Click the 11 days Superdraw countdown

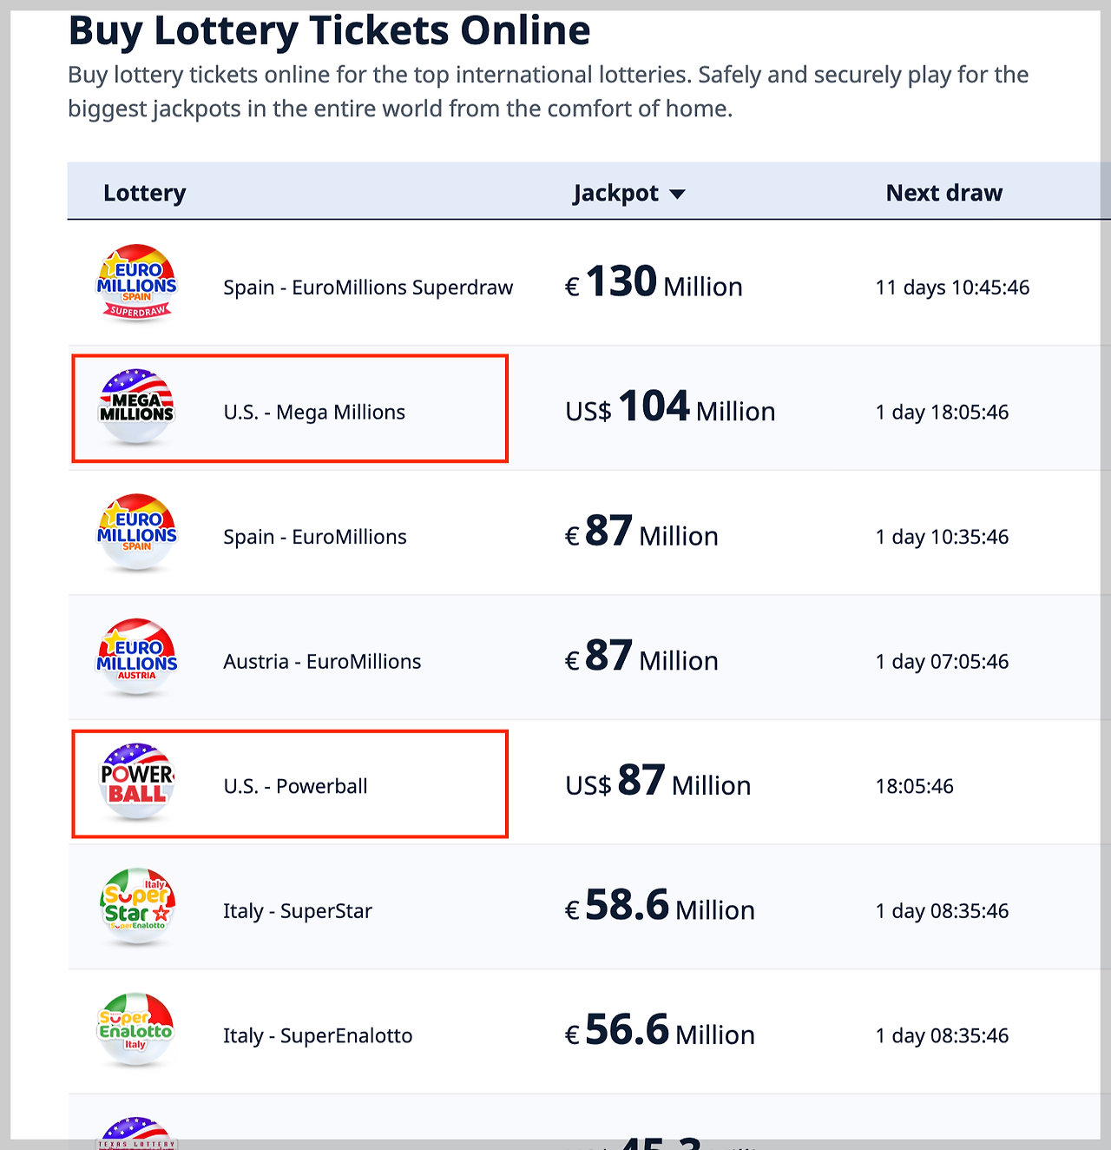(x=952, y=287)
